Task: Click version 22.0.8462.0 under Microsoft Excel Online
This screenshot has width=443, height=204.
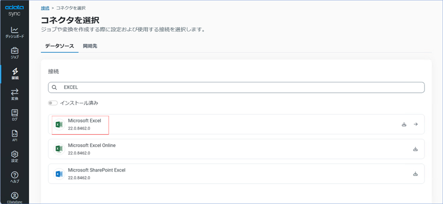Action: (x=79, y=153)
